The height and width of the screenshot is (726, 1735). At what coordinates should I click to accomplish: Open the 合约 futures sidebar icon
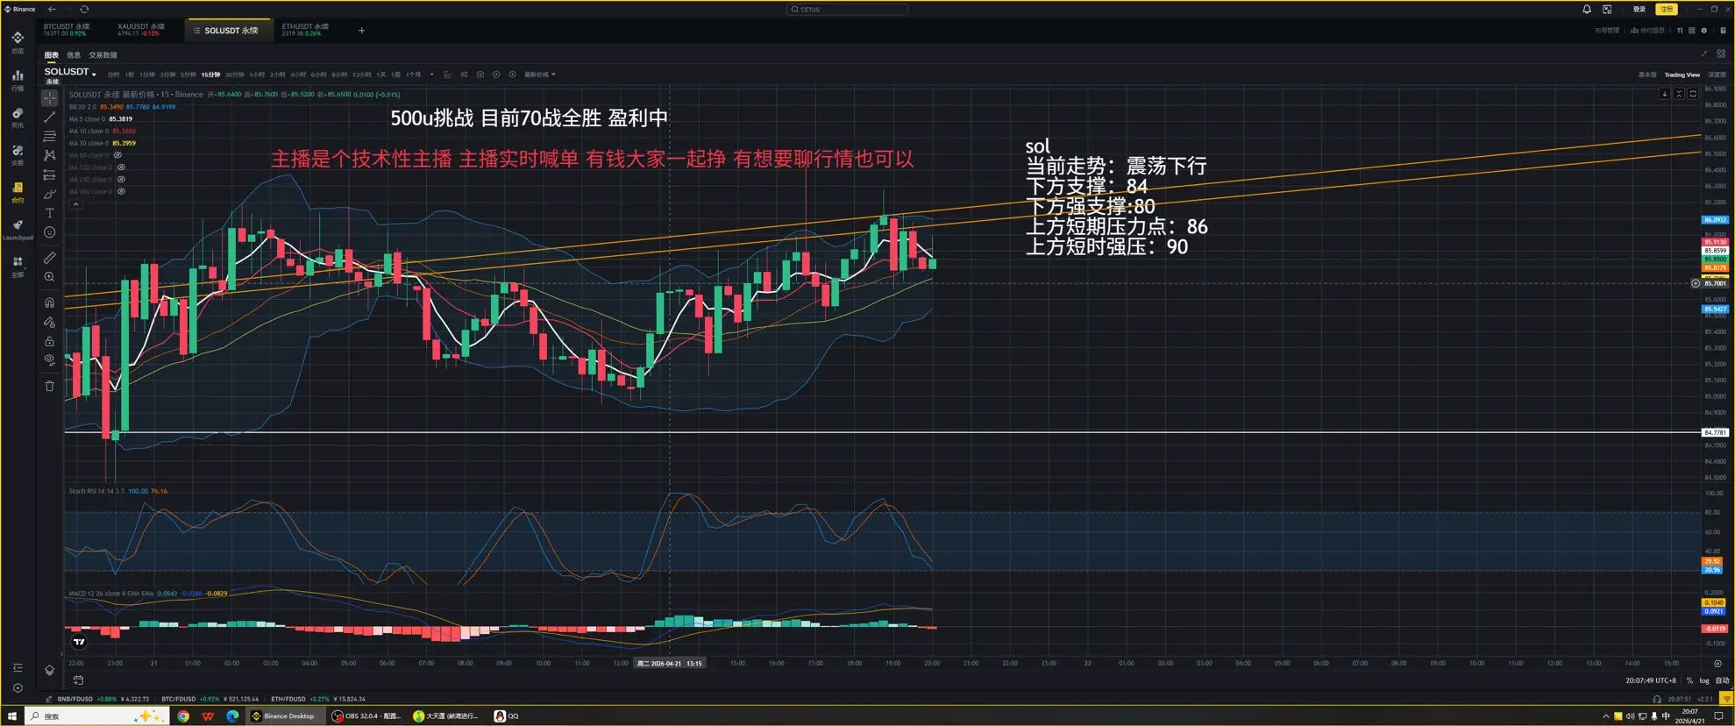pyautogui.click(x=18, y=192)
